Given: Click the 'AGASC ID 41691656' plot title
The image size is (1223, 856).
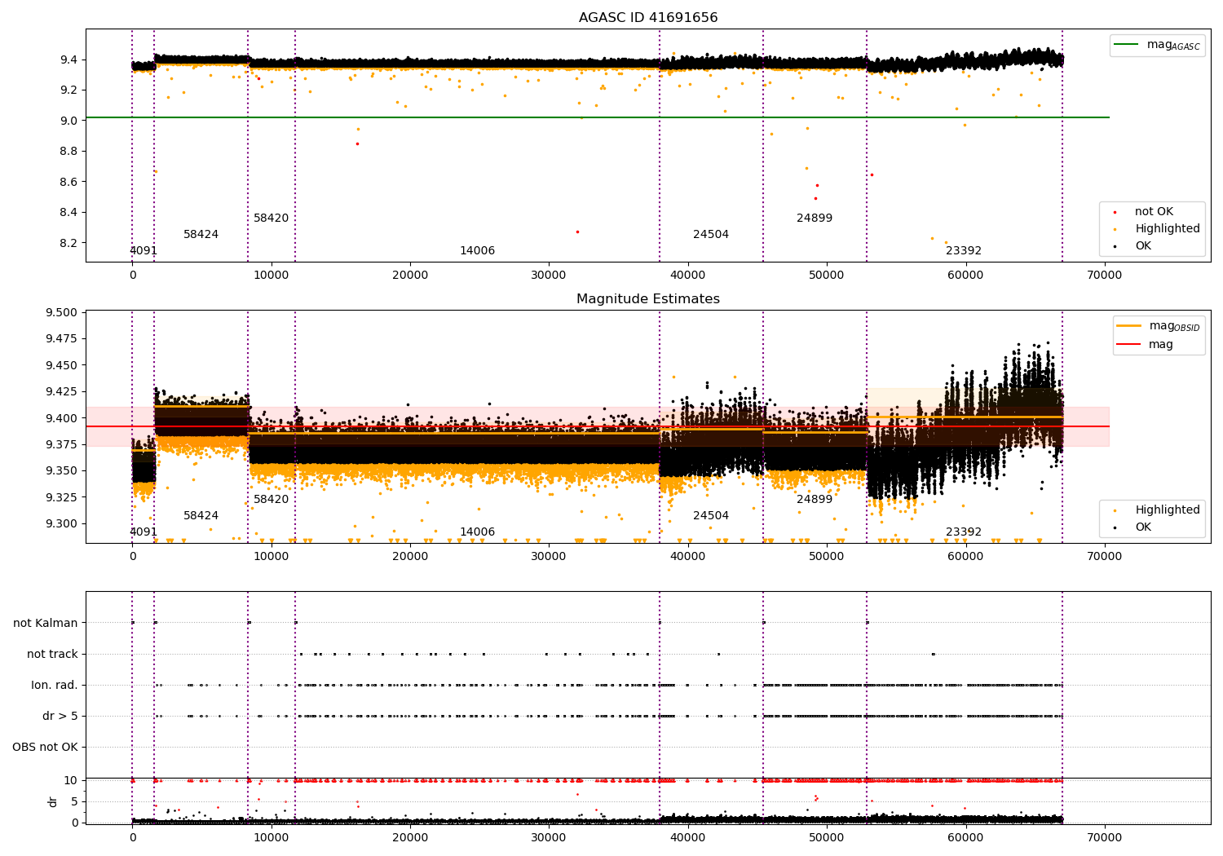Looking at the screenshot, I should [x=648, y=18].
